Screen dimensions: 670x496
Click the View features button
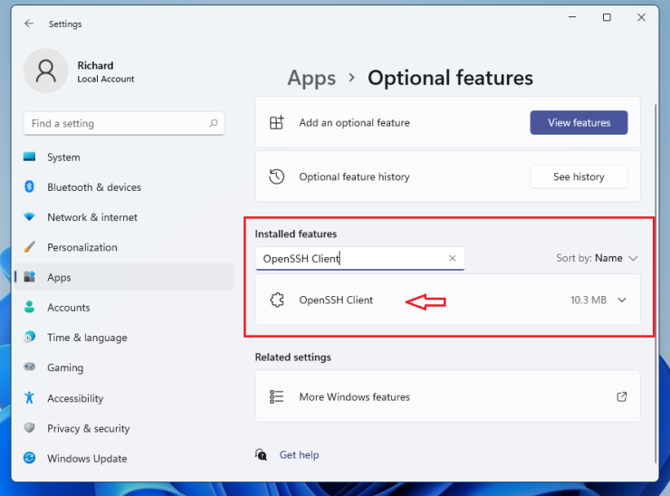pyautogui.click(x=579, y=123)
